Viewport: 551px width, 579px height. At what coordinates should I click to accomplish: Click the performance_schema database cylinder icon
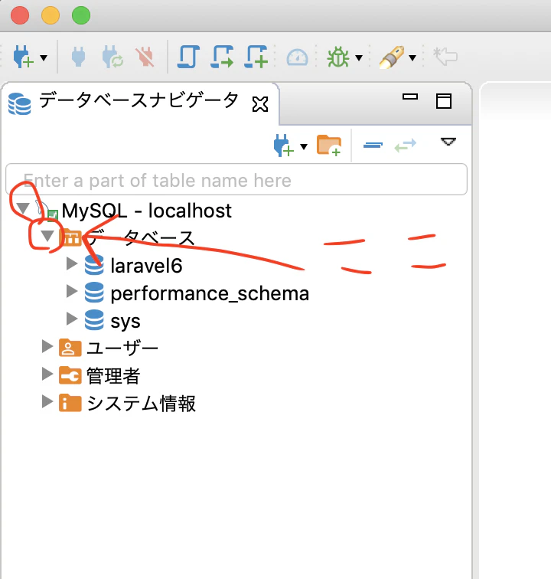(94, 293)
